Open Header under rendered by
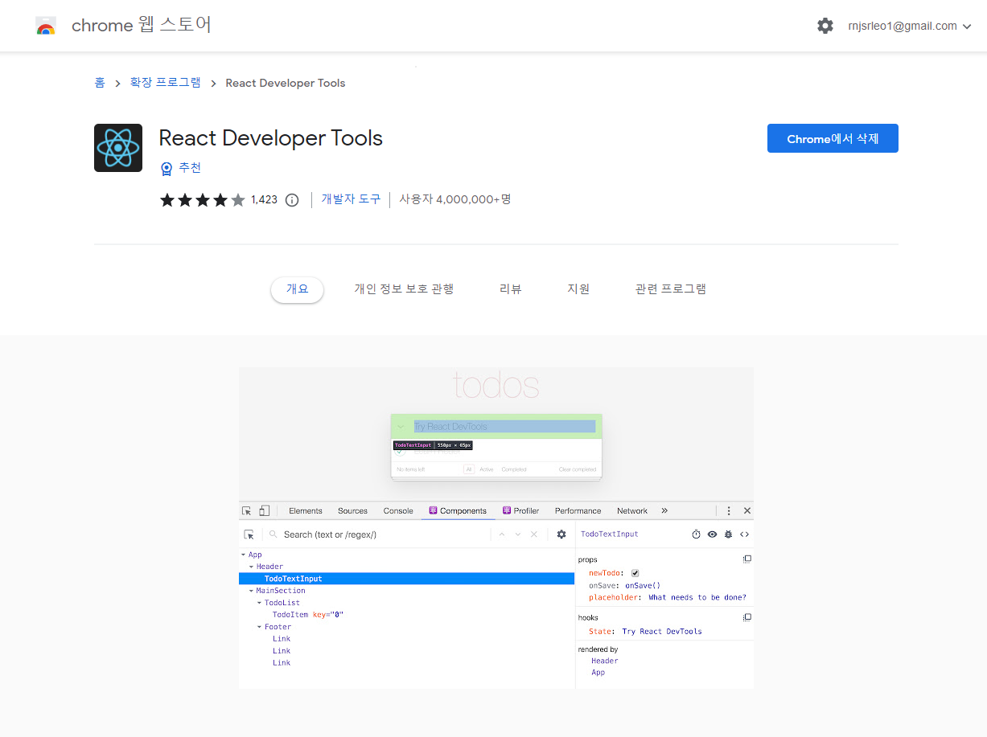Viewport: 987px width, 737px height. point(605,661)
